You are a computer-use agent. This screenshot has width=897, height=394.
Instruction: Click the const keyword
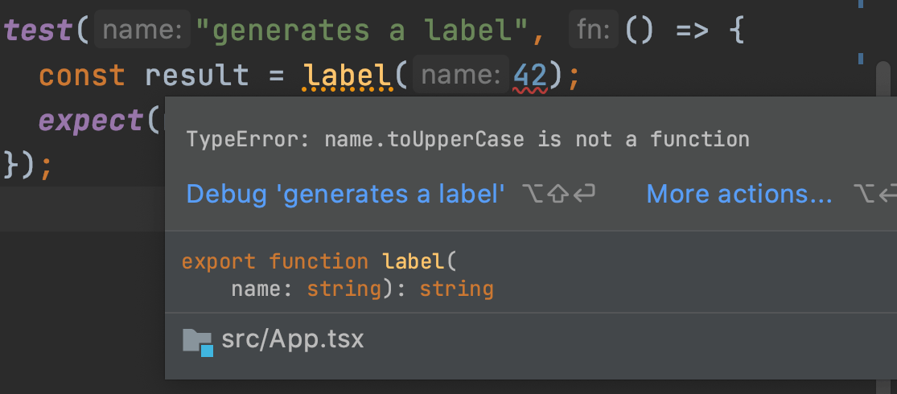click(81, 76)
